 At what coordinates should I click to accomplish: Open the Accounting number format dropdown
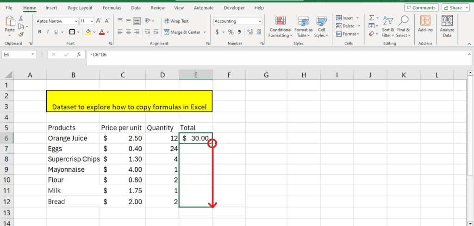coord(260,21)
